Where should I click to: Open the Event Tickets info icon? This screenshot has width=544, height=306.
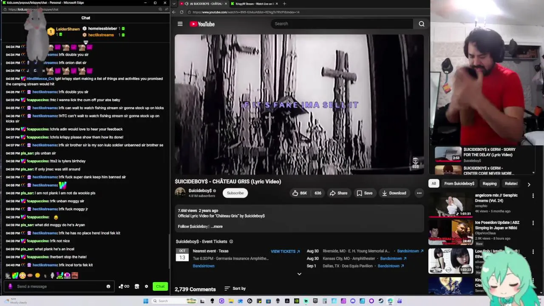click(x=231, y=241)
